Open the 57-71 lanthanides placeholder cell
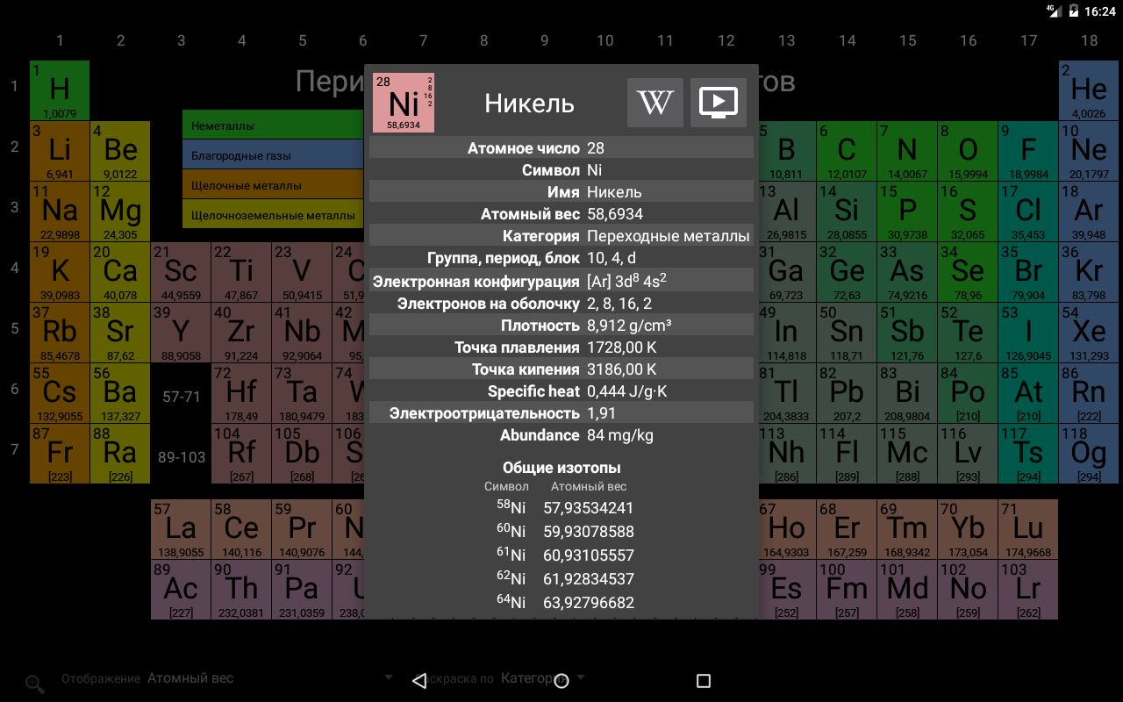This screenshot has height=702, width=1123. pos(181,397)
